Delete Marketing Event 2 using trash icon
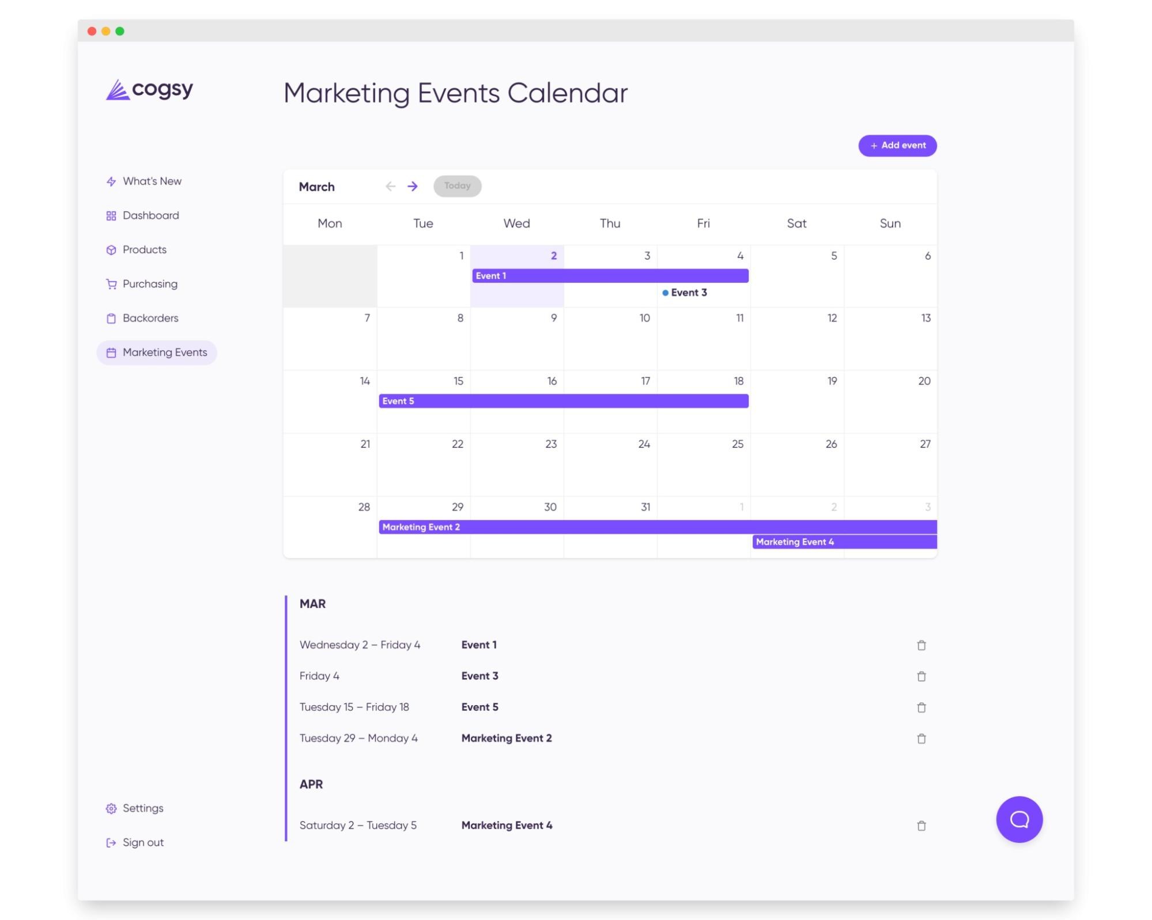The height and width of the screenshot is (920, 1152). point(921,739)
